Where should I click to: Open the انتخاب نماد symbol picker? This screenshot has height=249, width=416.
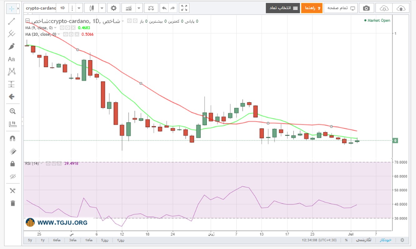pos(283,8)
